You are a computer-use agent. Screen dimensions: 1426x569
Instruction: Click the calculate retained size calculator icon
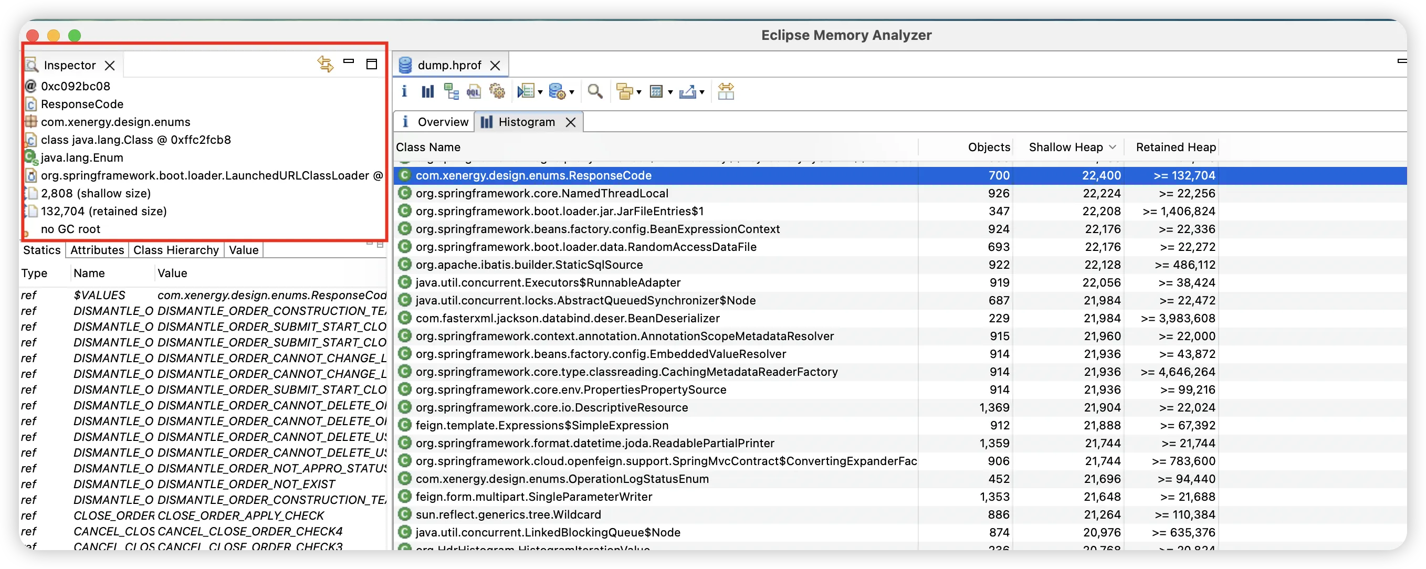pos(656,91)
